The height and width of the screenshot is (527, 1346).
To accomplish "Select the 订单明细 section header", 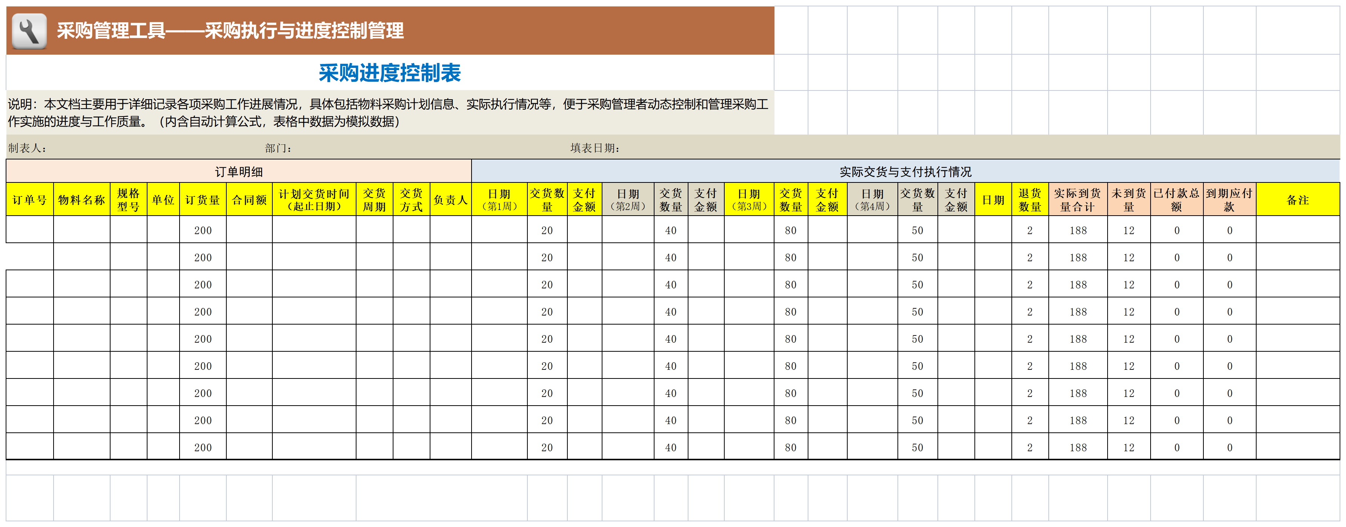I will click(x=239, y=171).
